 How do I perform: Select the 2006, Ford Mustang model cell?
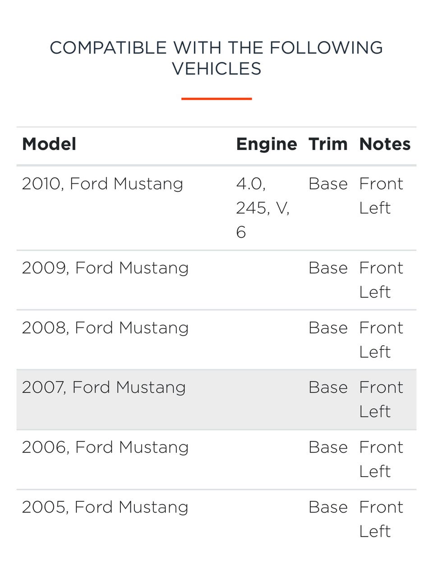tap(105, 448)
